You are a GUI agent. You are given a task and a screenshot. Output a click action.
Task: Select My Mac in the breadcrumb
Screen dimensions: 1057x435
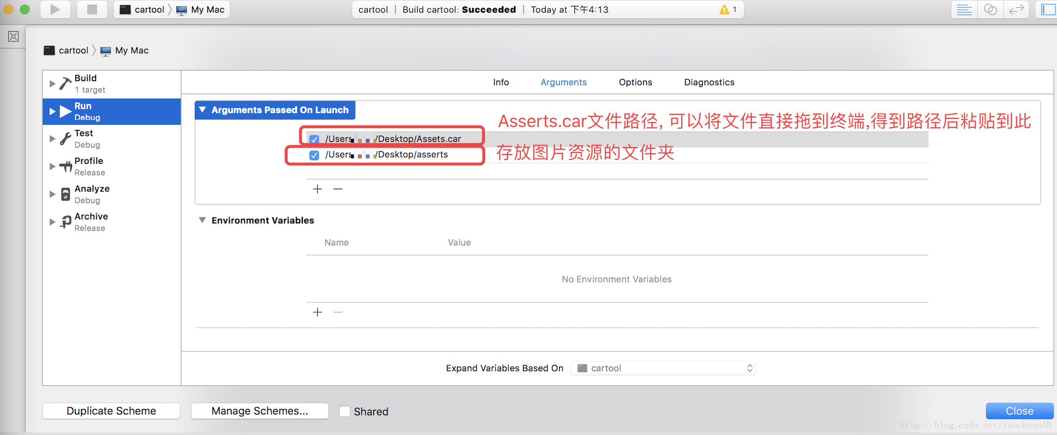tap(125, 50)
